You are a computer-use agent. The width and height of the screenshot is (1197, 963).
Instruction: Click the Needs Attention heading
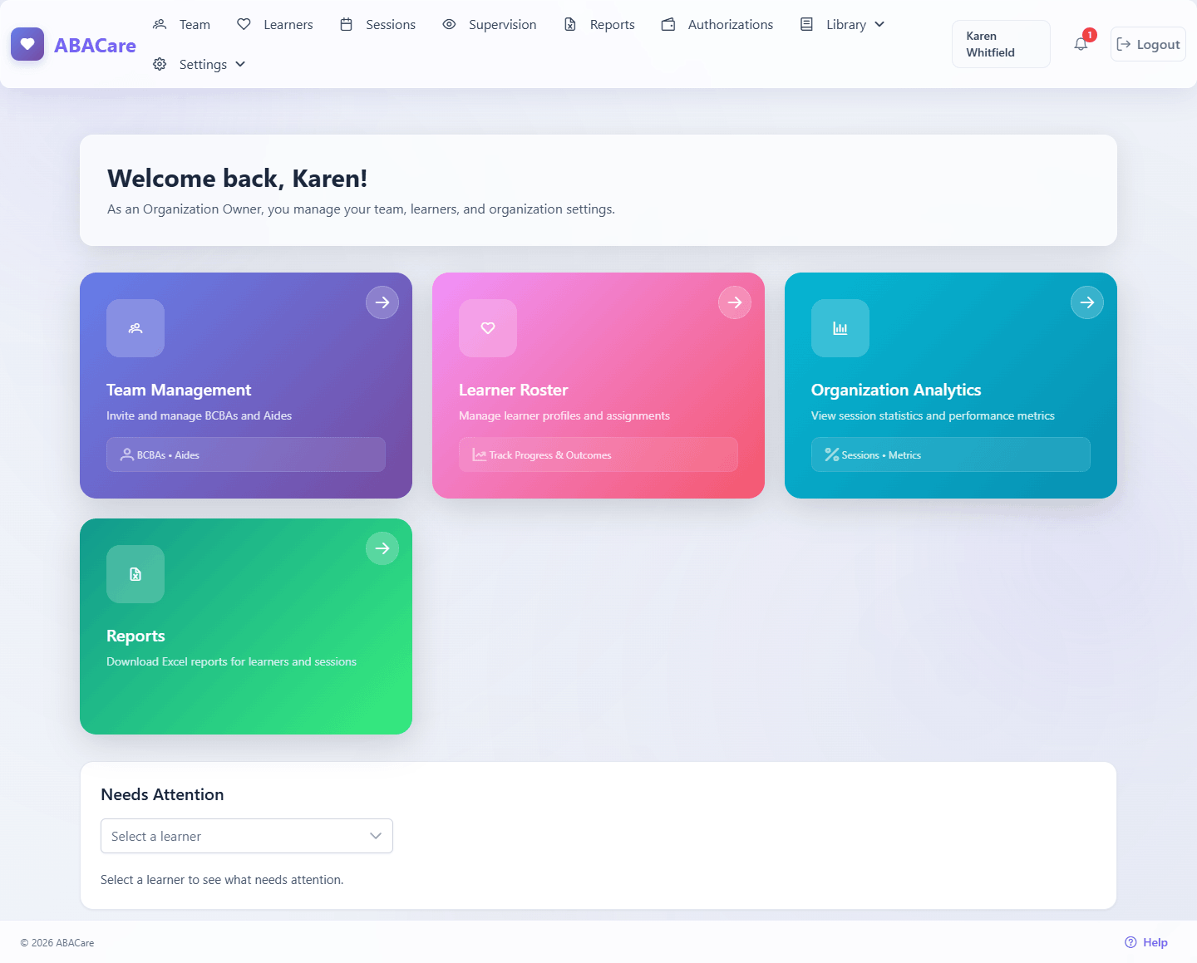tap(162, 794)
